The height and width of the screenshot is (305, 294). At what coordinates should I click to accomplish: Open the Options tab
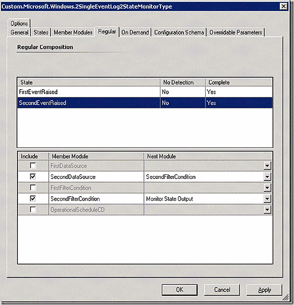19,23
